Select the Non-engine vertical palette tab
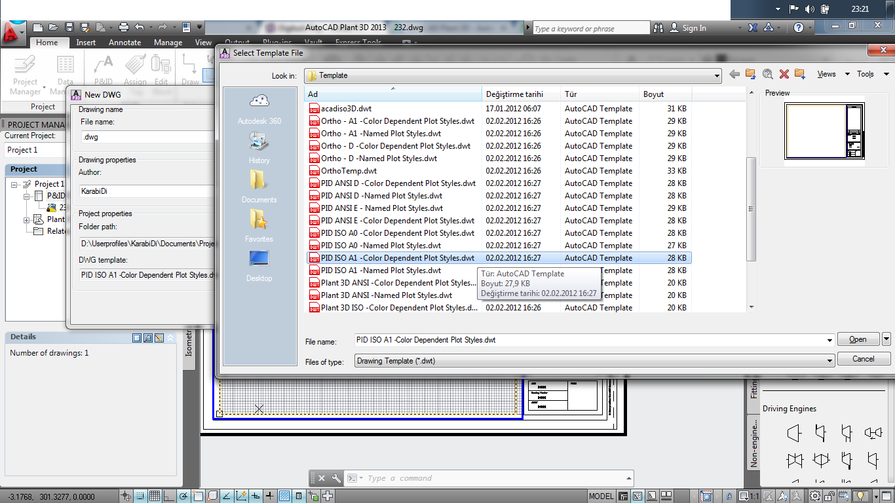 [753, 442]
